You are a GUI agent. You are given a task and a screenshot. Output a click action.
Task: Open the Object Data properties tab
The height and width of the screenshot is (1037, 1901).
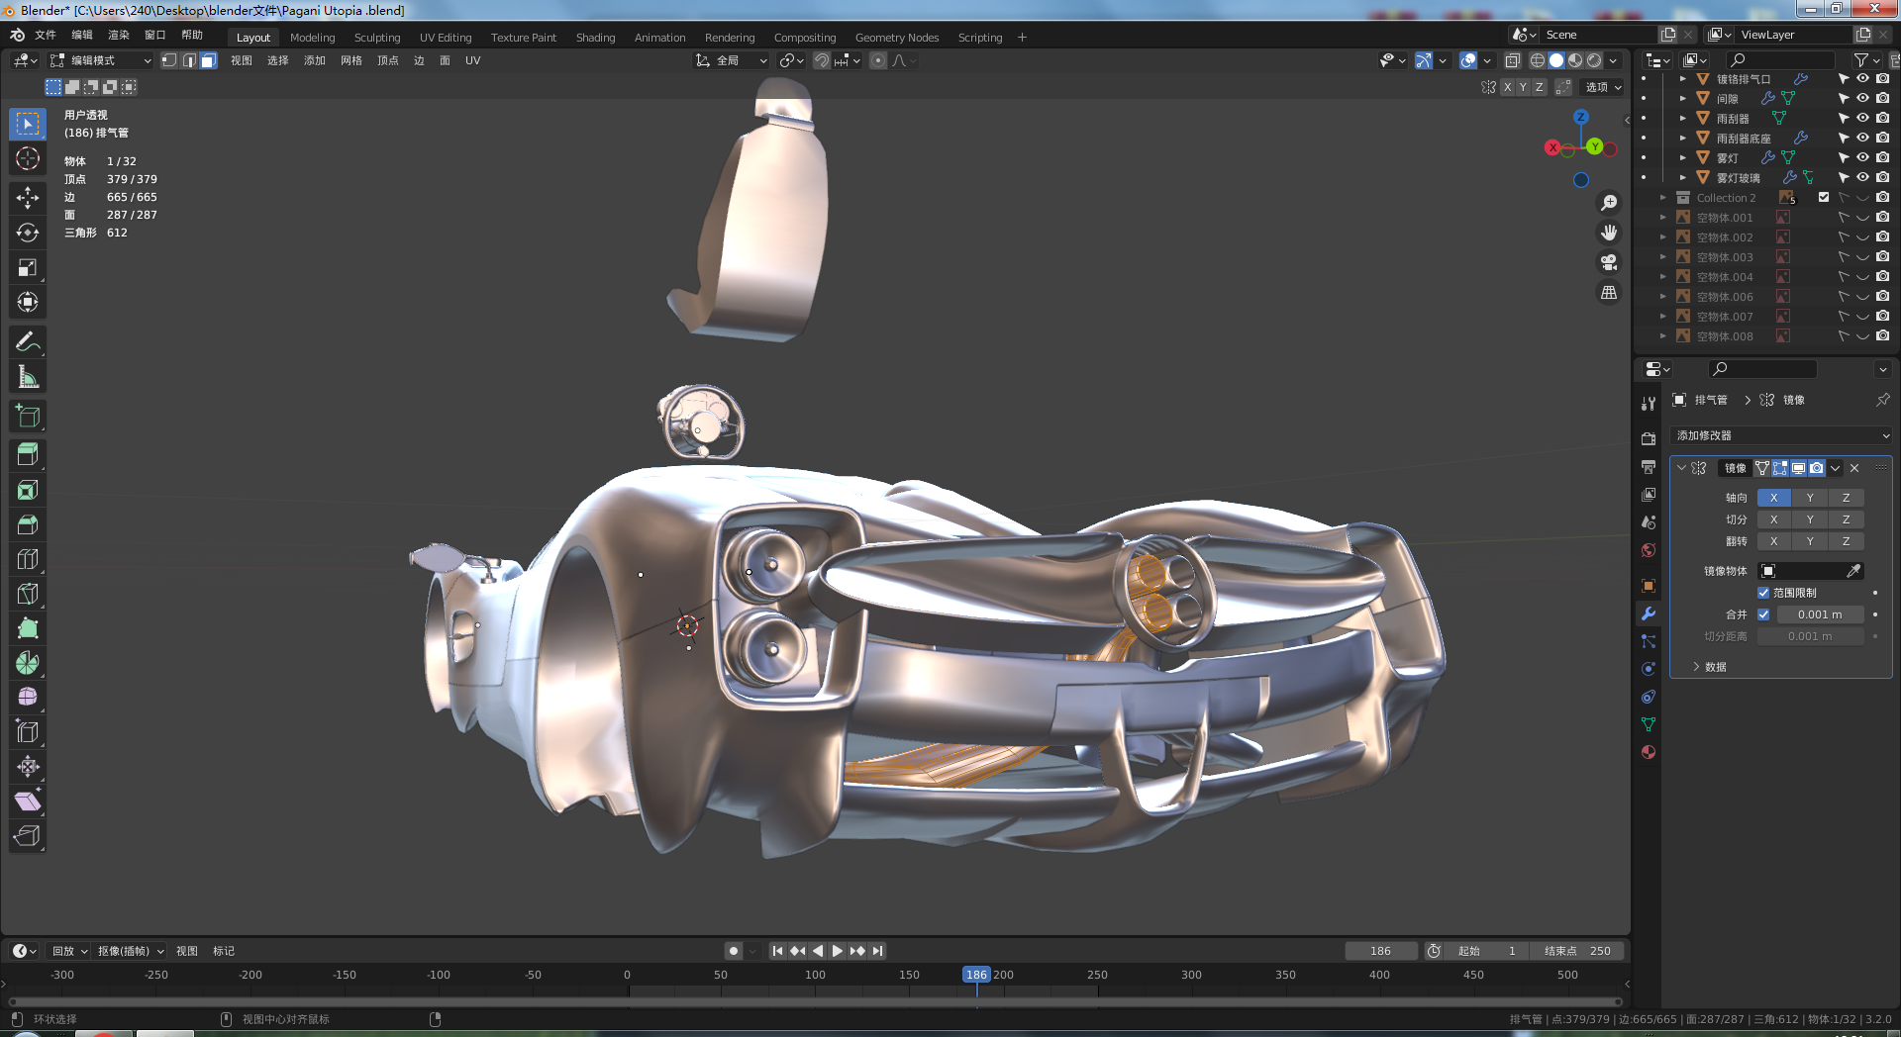coord(1649,724)
